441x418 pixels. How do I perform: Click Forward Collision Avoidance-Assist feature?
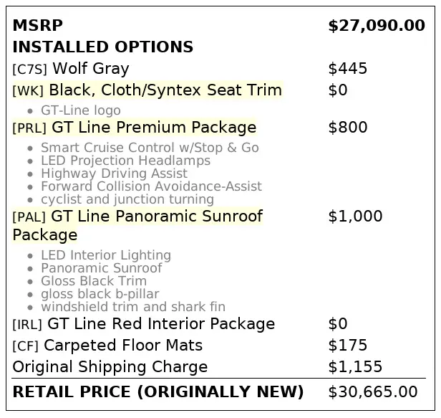[151, 186]
